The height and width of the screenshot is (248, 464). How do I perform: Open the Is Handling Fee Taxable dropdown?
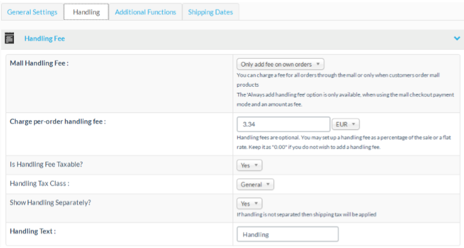pyautogui.click(x=249, y=165)
